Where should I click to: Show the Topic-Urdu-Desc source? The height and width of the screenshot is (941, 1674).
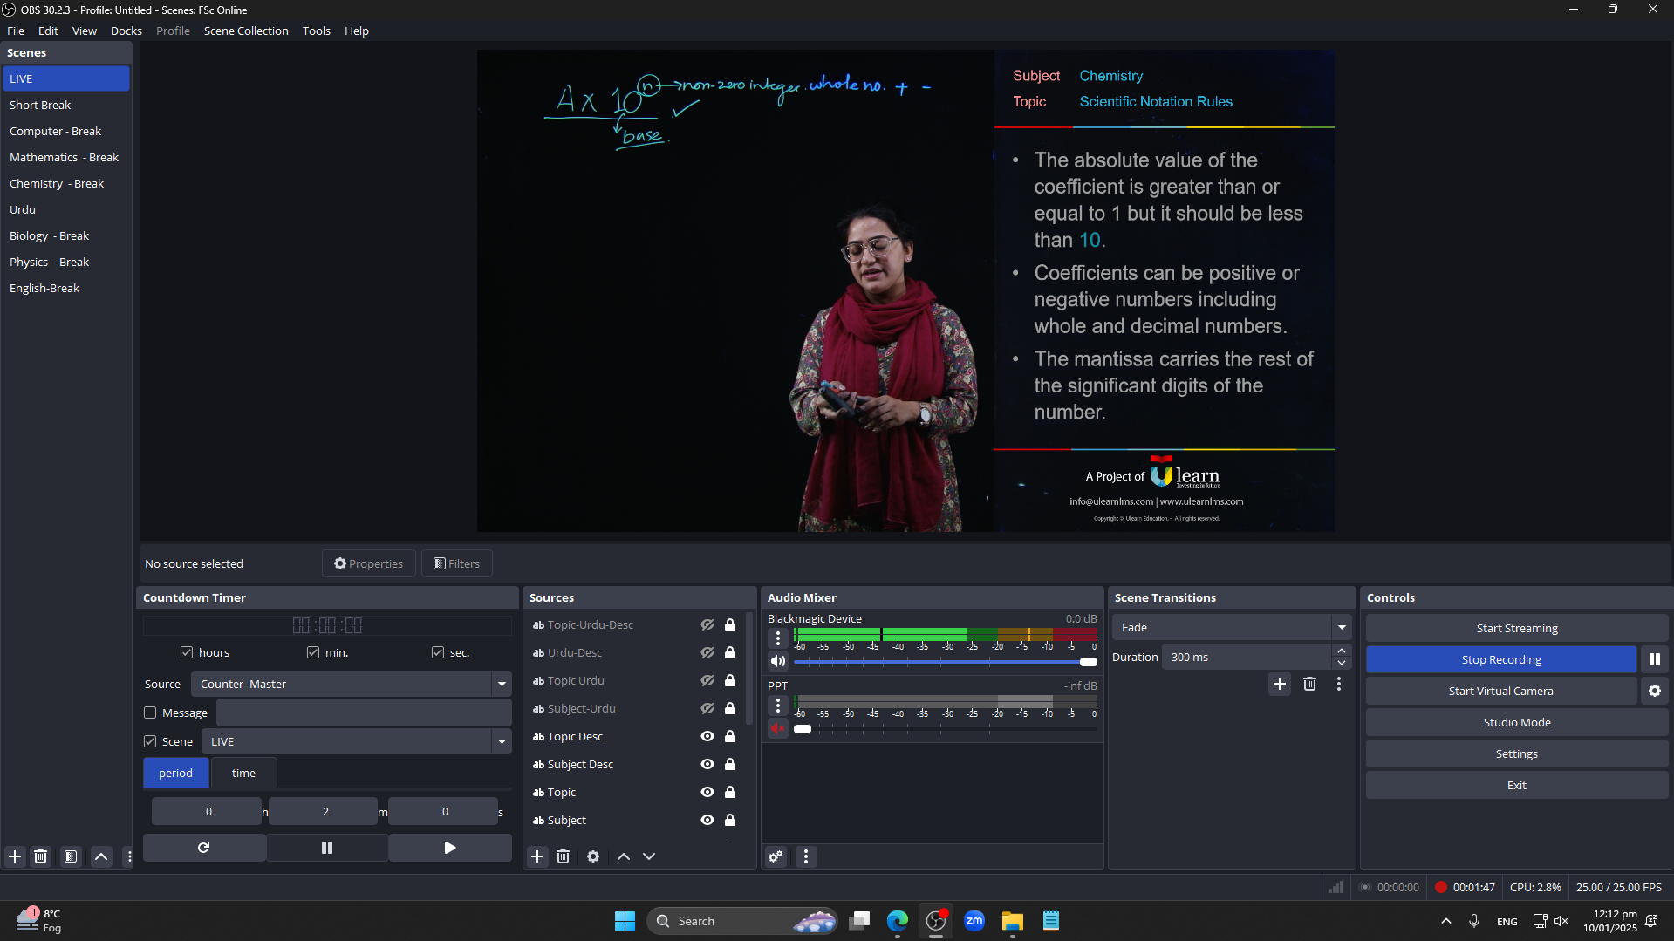tap(707, 625)
